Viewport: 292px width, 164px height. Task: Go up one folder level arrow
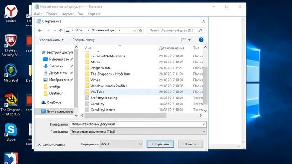pos(61,31)
